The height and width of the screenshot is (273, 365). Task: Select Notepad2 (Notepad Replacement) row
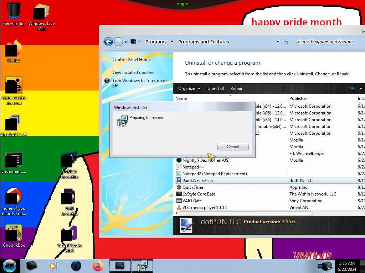269,173
